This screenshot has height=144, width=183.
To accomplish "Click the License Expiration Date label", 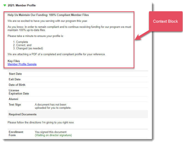I will point(19,92).
